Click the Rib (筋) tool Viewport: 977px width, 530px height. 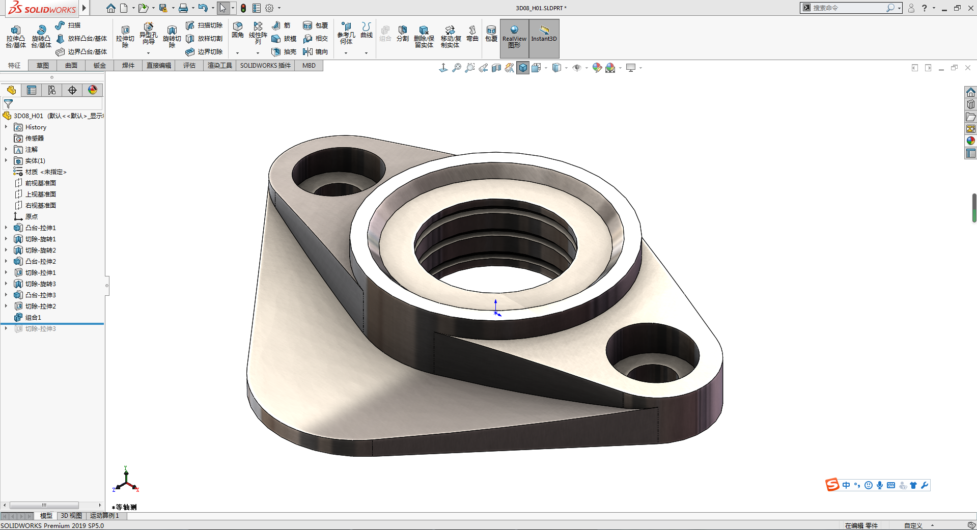(281, 25)
